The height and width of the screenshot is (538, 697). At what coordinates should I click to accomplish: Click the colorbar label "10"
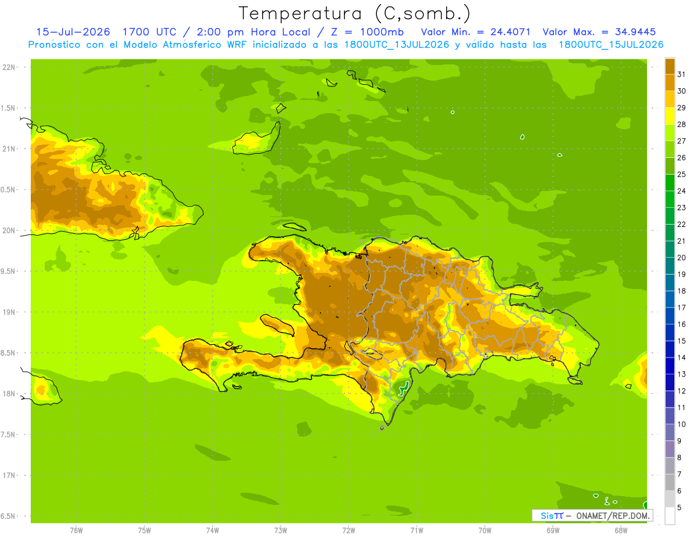pyautogui.click(x=682, y=424)
